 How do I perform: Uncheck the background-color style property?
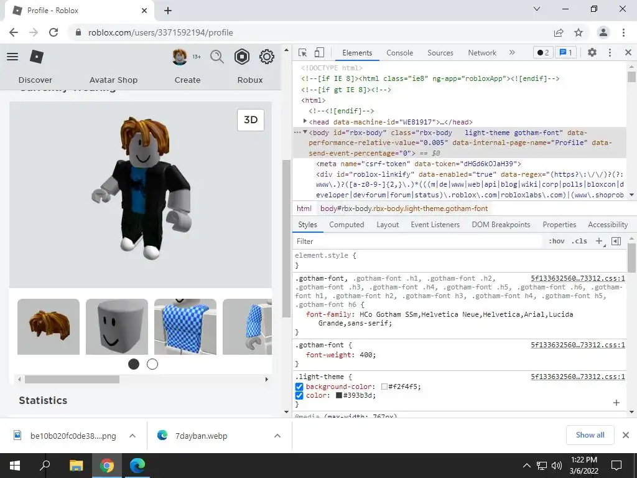[x=299, y=387]
